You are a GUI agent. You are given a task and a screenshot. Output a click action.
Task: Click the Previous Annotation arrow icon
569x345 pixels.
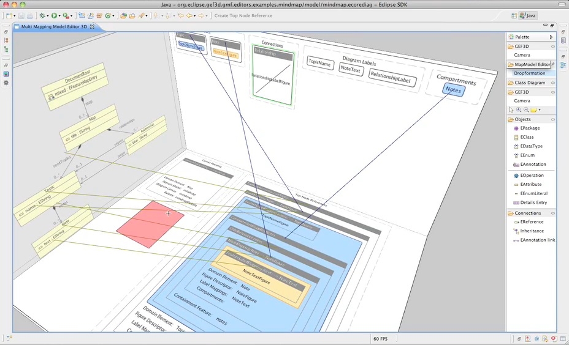(x=168, y=15)
